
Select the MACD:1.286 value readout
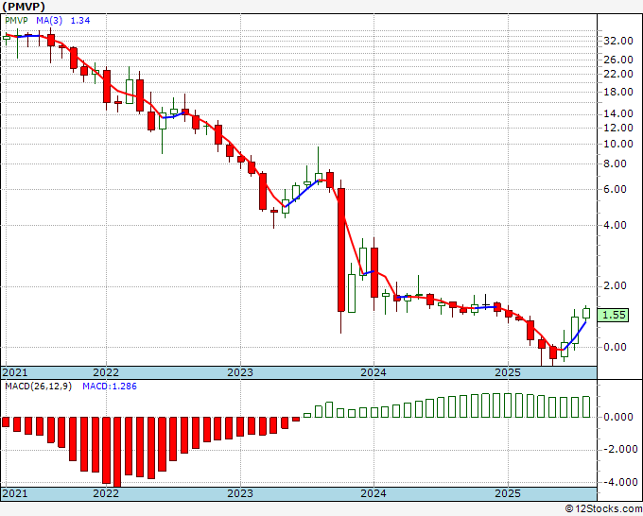pyautogui.click(x=110, y=387)
